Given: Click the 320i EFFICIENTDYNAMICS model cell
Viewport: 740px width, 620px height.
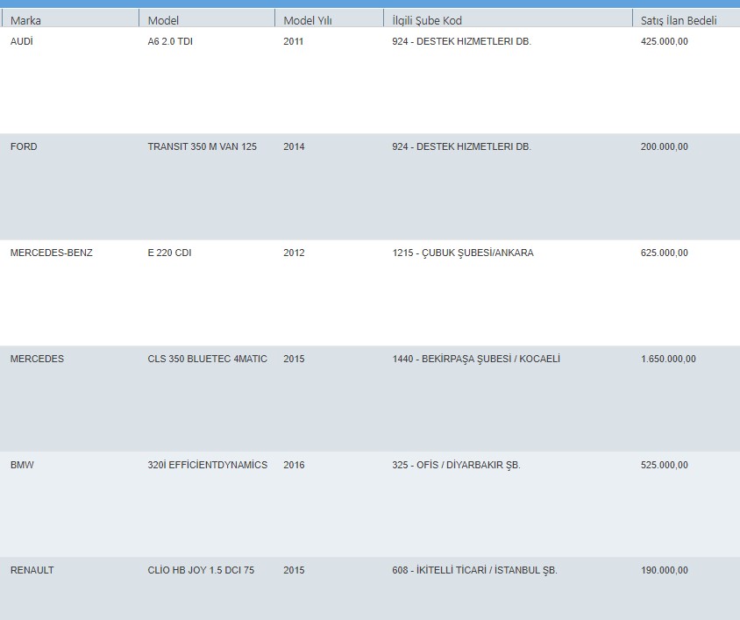Looking at the screenshot, I should 207,465.
